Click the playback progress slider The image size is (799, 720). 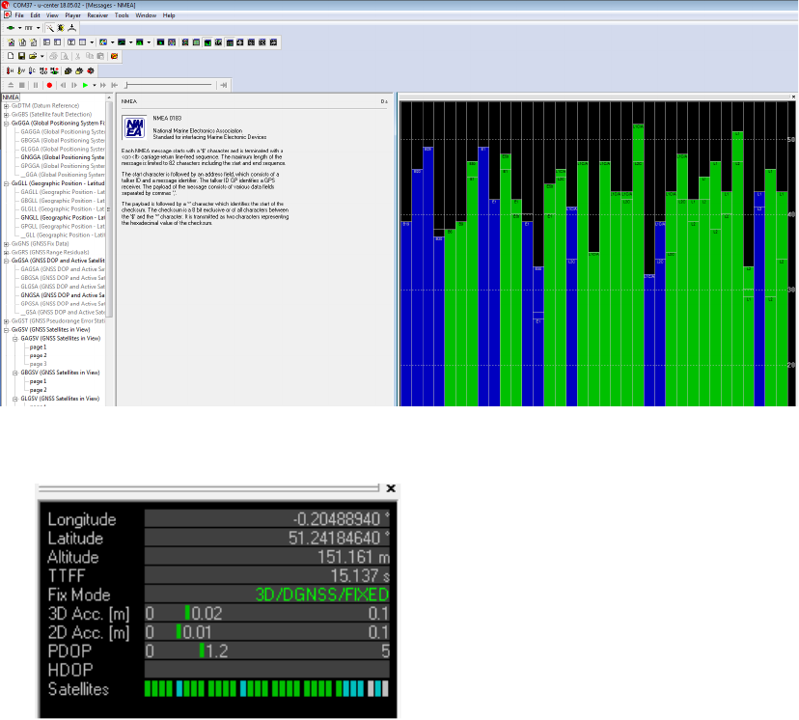tap(169, 84)
